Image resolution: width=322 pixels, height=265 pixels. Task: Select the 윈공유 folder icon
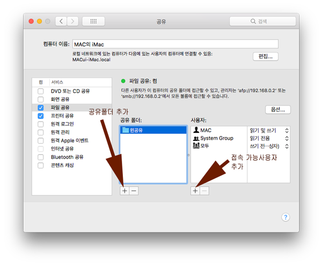tap(125, 130)
